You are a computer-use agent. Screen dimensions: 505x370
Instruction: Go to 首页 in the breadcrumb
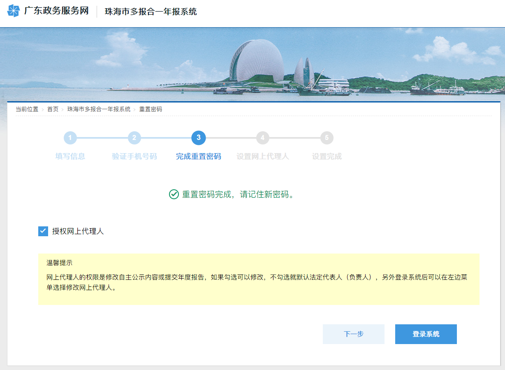point(53,109)
